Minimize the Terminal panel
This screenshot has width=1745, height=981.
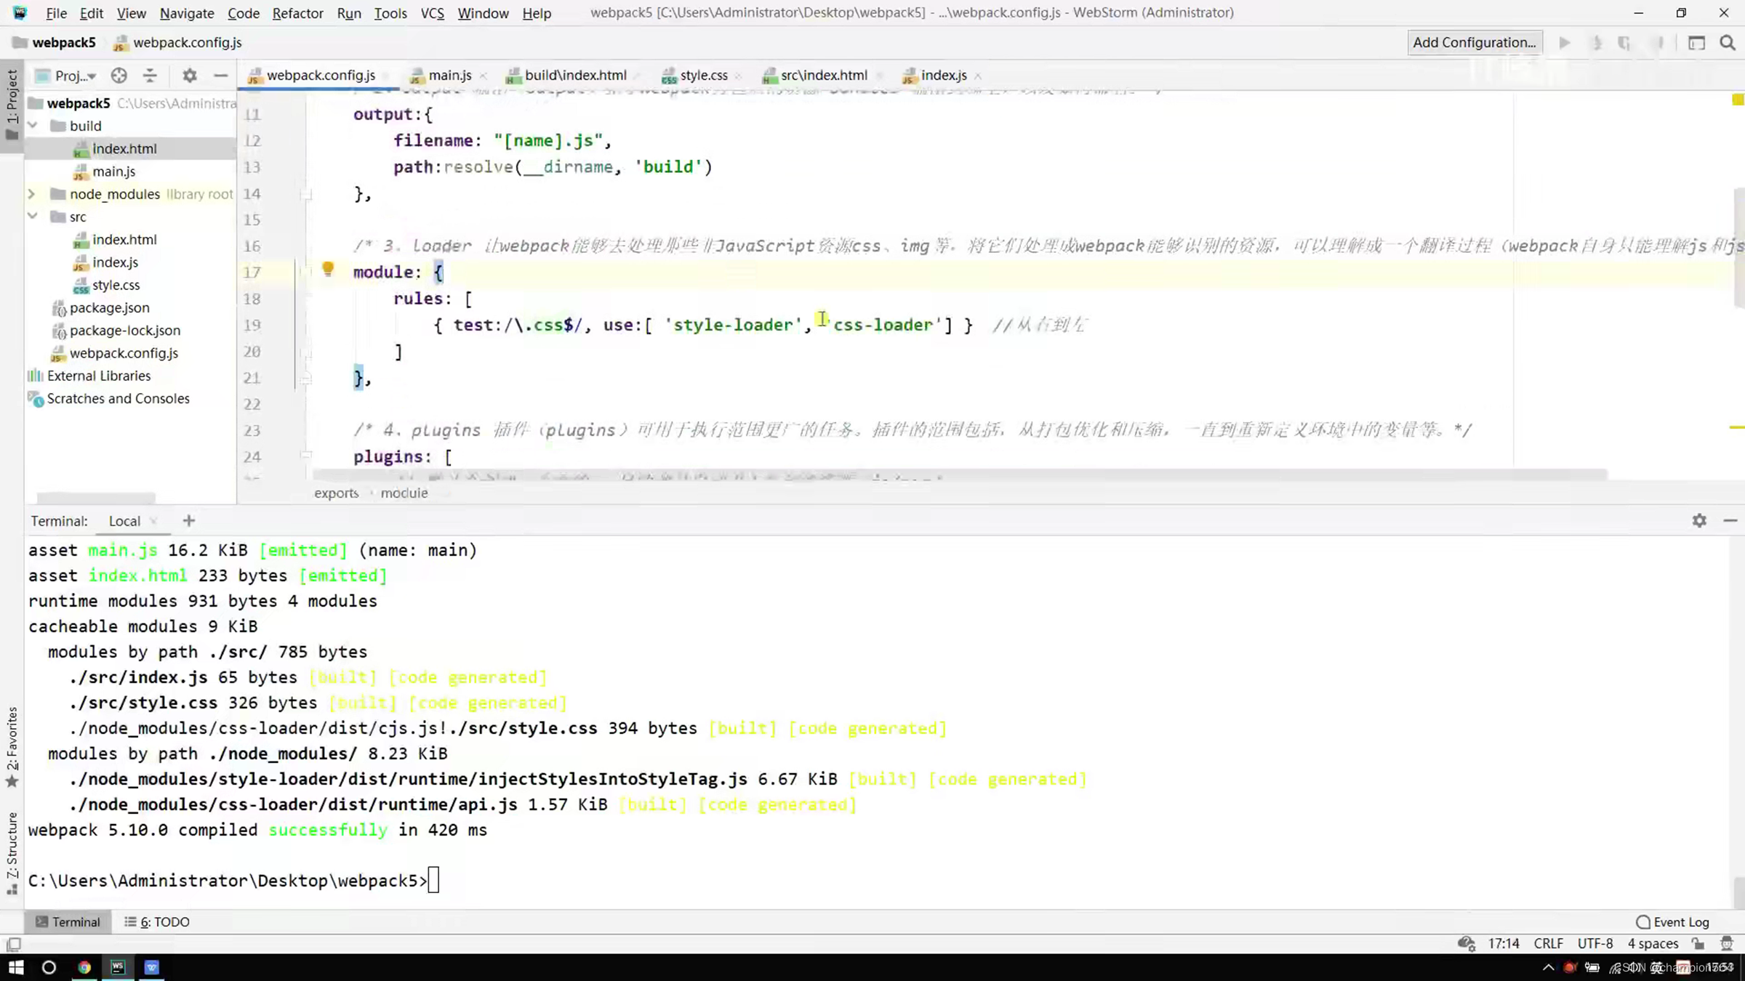pos(1730,520)
